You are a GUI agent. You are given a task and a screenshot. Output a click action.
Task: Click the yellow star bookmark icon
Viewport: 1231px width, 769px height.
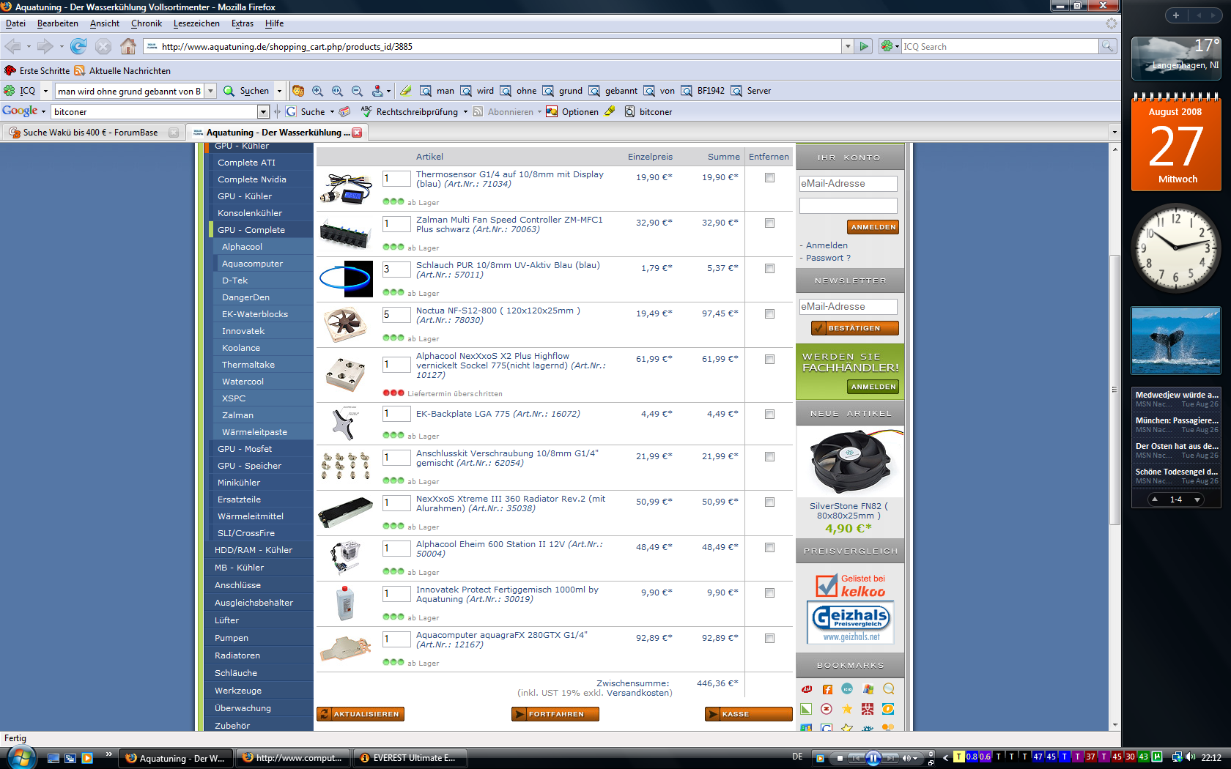(x=847, y=708)
